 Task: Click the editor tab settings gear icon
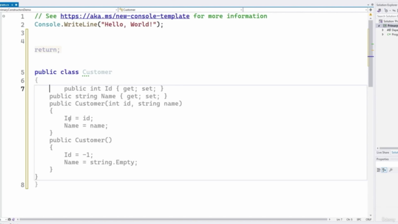point(372,5)
